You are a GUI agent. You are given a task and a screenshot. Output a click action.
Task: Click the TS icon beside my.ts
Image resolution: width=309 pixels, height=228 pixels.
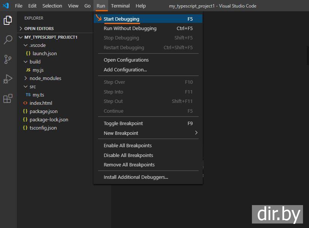28,95
